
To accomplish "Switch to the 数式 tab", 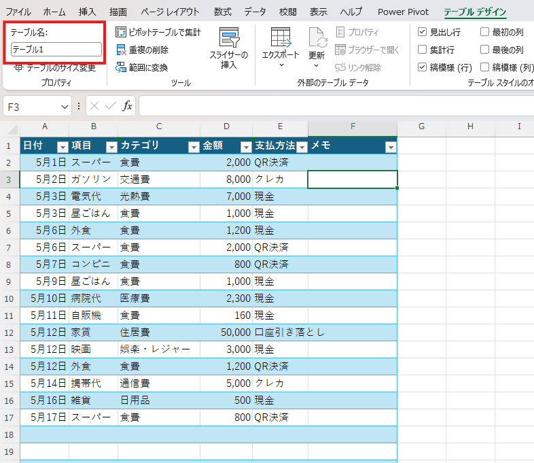I will tap(223, 12).
